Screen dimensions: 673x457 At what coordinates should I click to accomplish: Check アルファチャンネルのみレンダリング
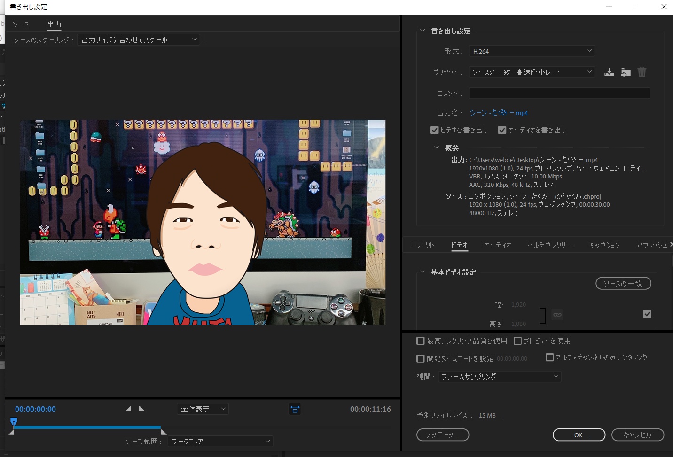pyautogui.click(x=549, y=357)
